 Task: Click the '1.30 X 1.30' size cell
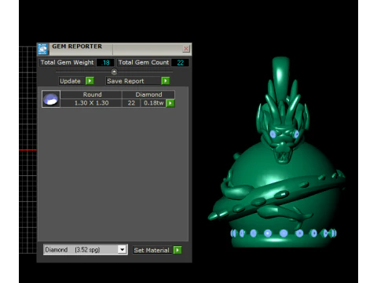pyautogui.click(x=91, y=103)
